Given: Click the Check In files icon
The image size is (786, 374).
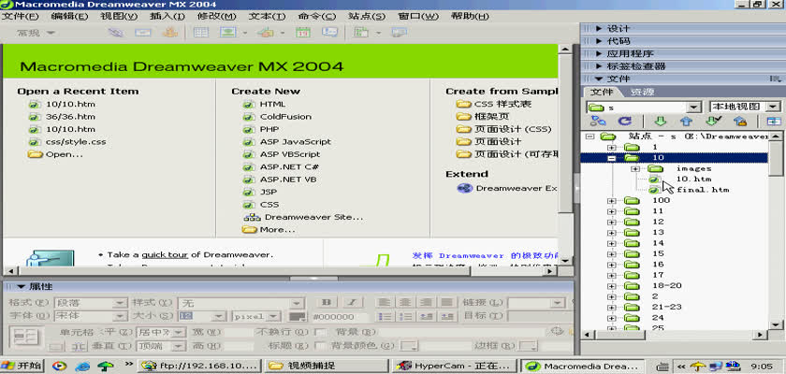Looking at the screenshot, I should (x=740, y=121).
